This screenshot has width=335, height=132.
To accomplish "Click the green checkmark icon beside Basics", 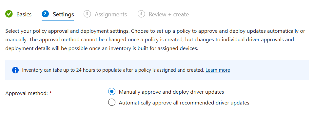I will coord(9,14).
